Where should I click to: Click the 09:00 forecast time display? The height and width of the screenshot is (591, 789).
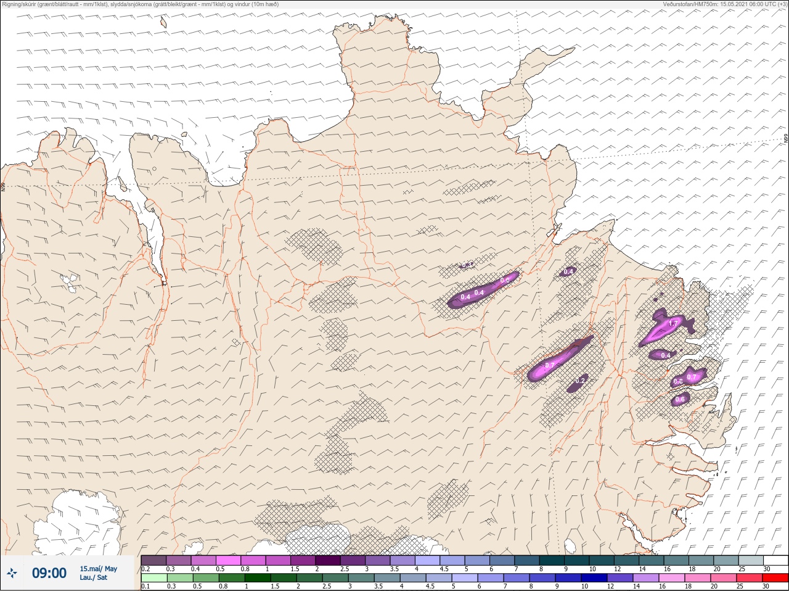pyautogui.click(x=49, y=573)
